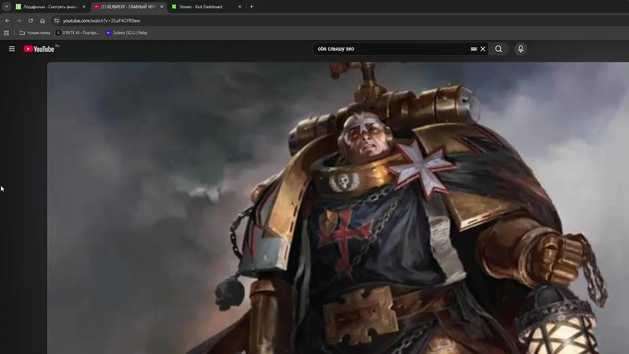Open the Solana (SOL) Relay bookmark
The image size is (629, 354).
pyautogui.click(x=127, y=33)
